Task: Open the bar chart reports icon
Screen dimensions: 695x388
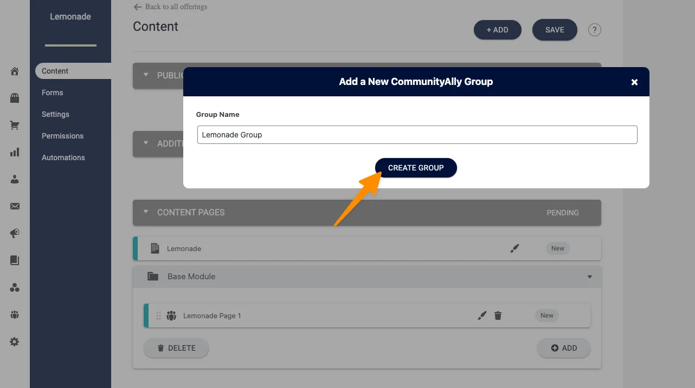Action: point(15,153)
